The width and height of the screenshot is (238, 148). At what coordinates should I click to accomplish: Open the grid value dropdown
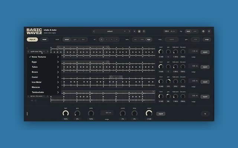click(195, 40)
